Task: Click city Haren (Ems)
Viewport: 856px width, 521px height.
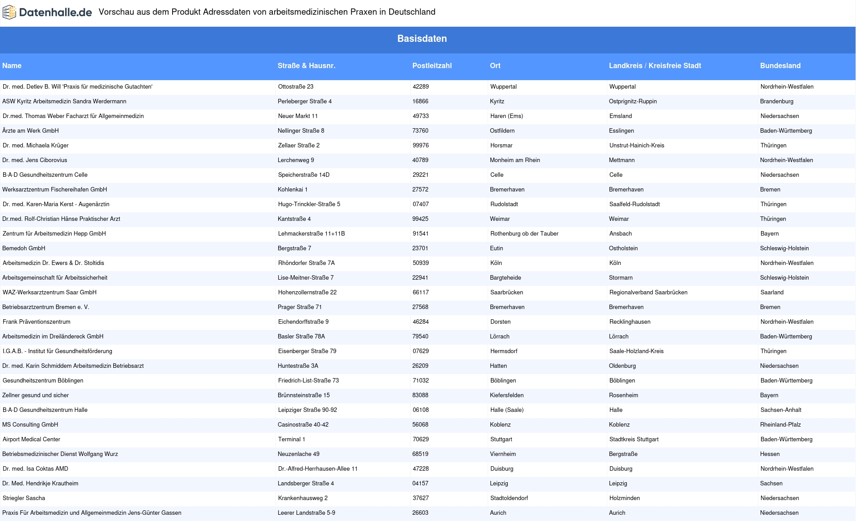Action: point(506,116)
